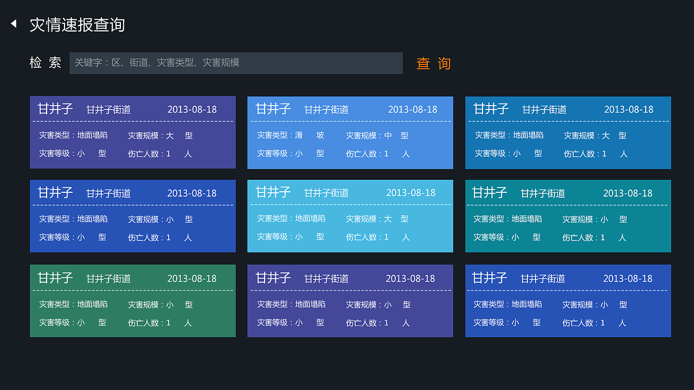The height and width of the screenshot is (390, 694).
Task: Click the orange 查询 search button
Action: 433,63
